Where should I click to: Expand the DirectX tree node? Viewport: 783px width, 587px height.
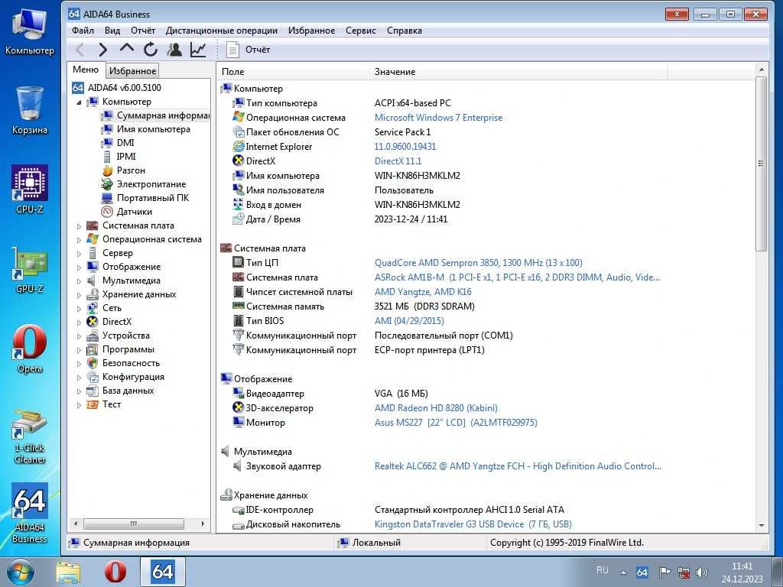[79, 323]
